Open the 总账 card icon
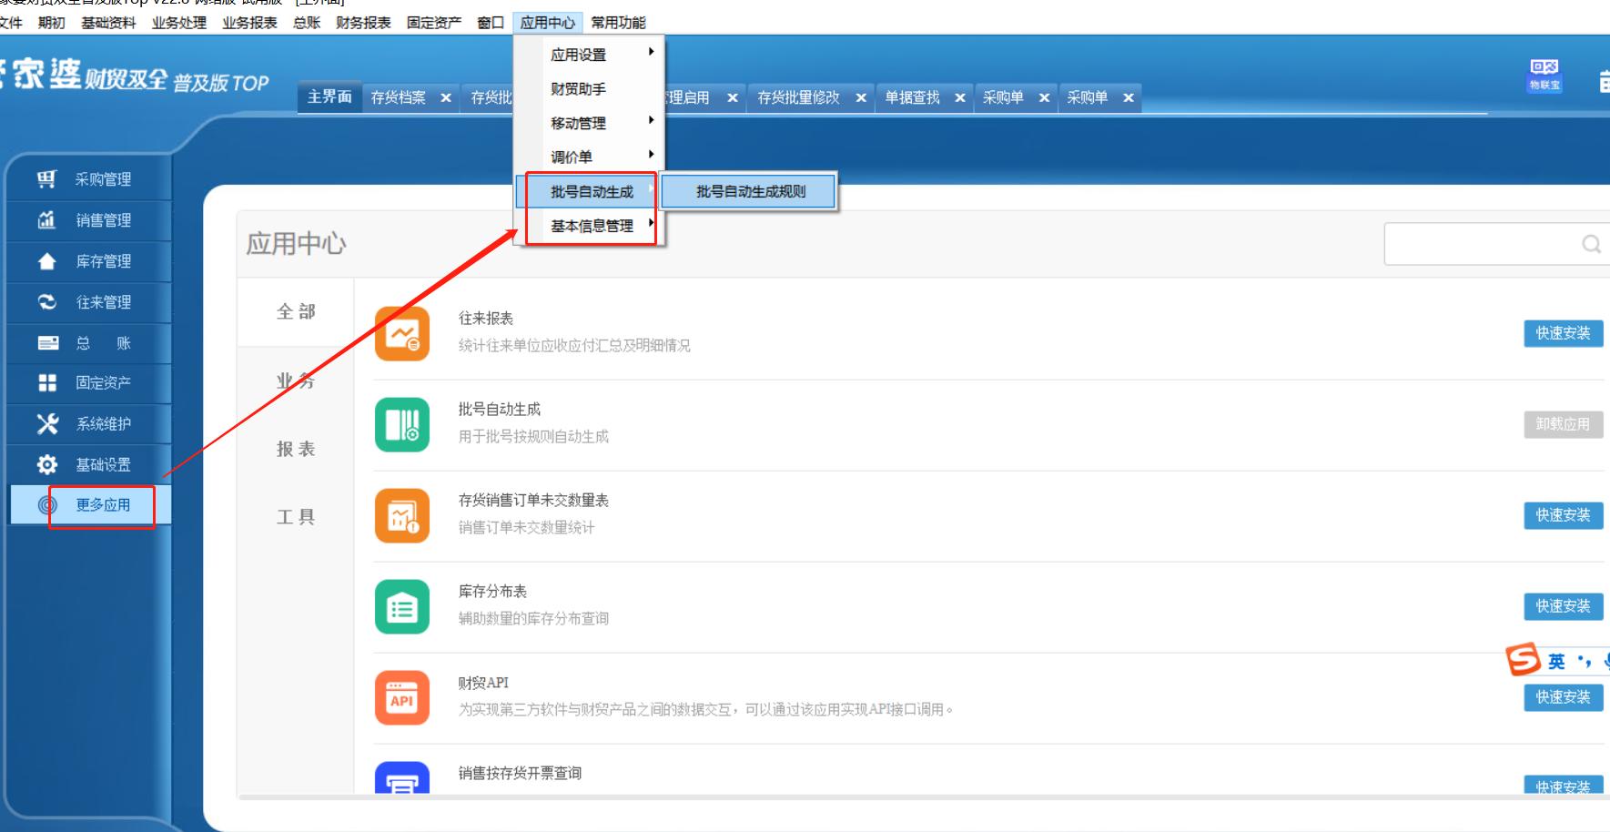1610x832 pixels. [x=47, y=343]
